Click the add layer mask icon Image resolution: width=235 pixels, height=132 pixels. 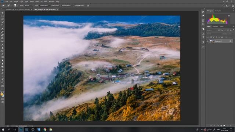pyautogui.click(x=217, y=125)
